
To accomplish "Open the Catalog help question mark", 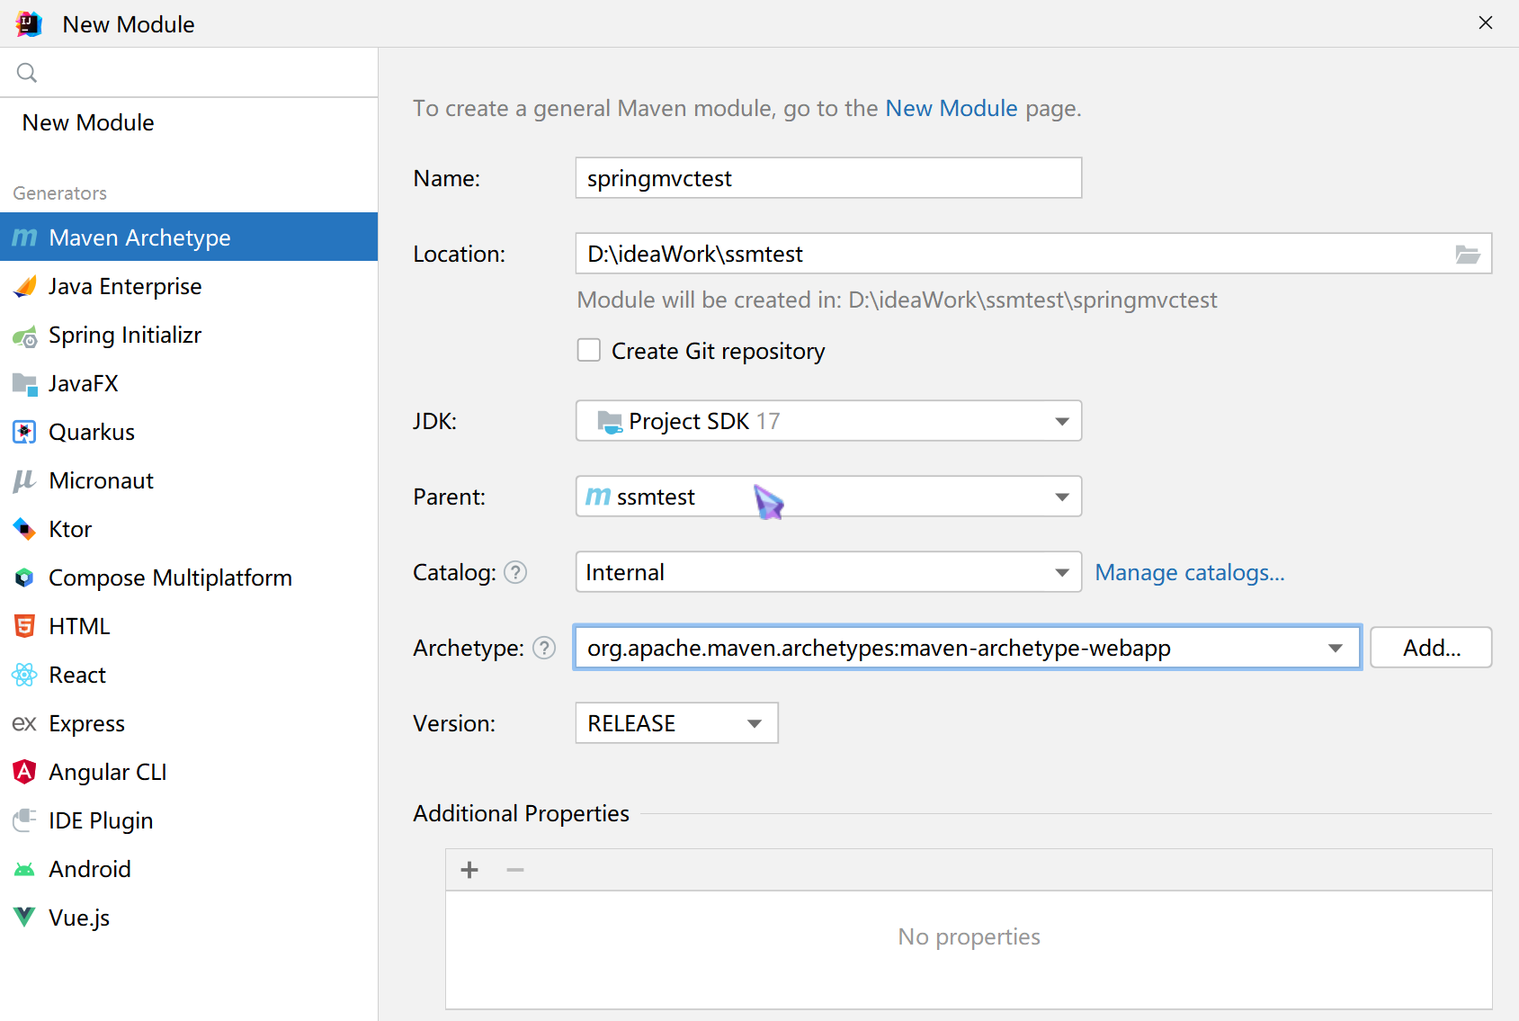I will pyautogui.click(x=515, y=572).
